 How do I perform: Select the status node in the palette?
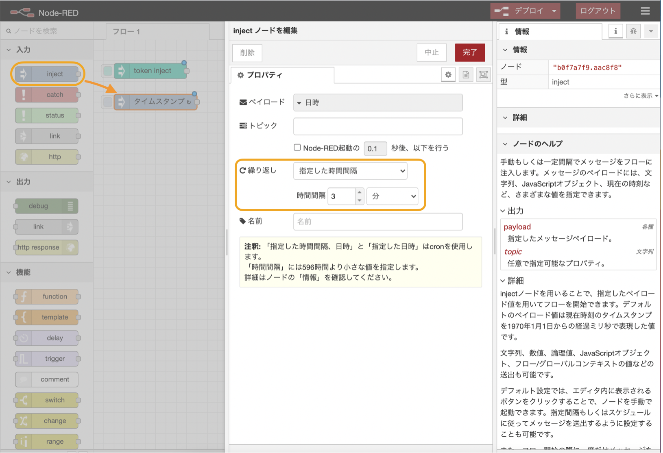pos(47,115)
